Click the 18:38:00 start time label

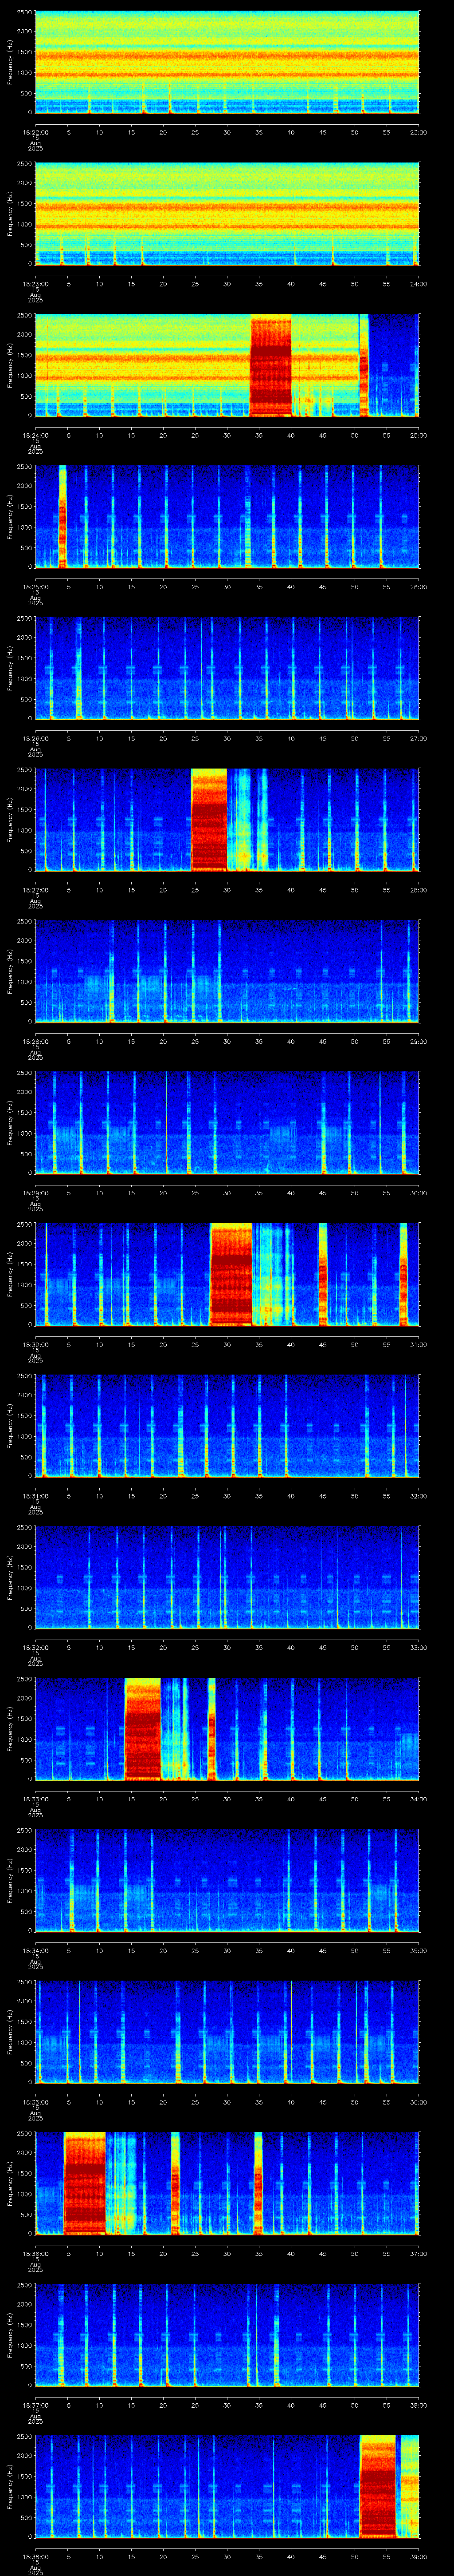(x=36, y=2556)
